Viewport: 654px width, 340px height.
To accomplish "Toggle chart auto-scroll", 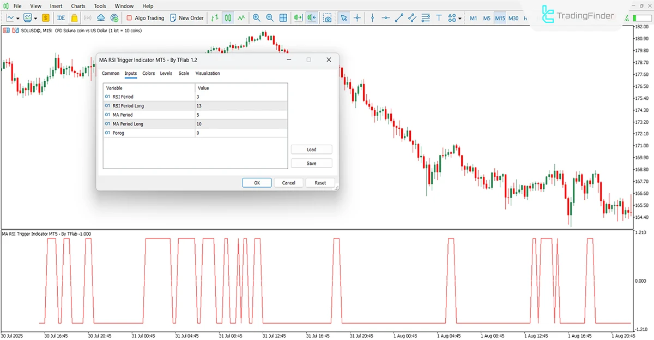I will [x=298, y=17].
